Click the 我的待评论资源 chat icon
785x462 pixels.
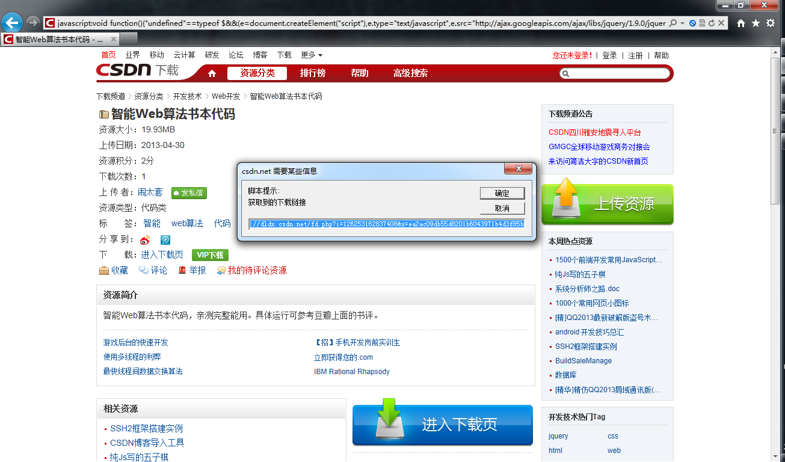tap(221, 271)
